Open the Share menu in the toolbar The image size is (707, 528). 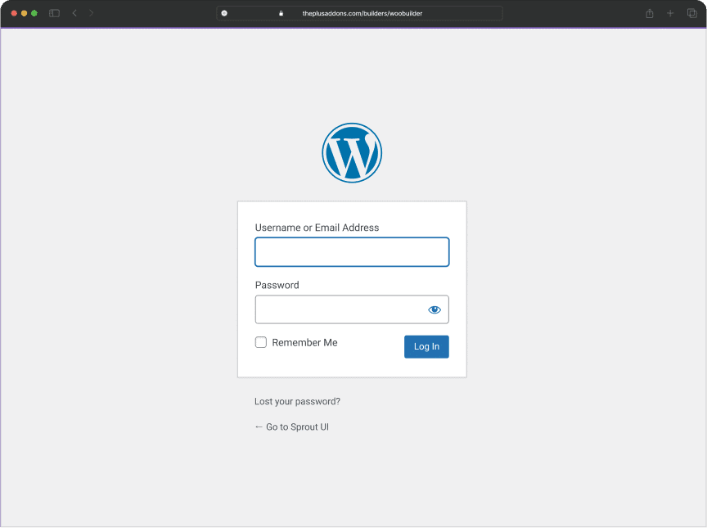pyautogui.click(x=649, y=13)
